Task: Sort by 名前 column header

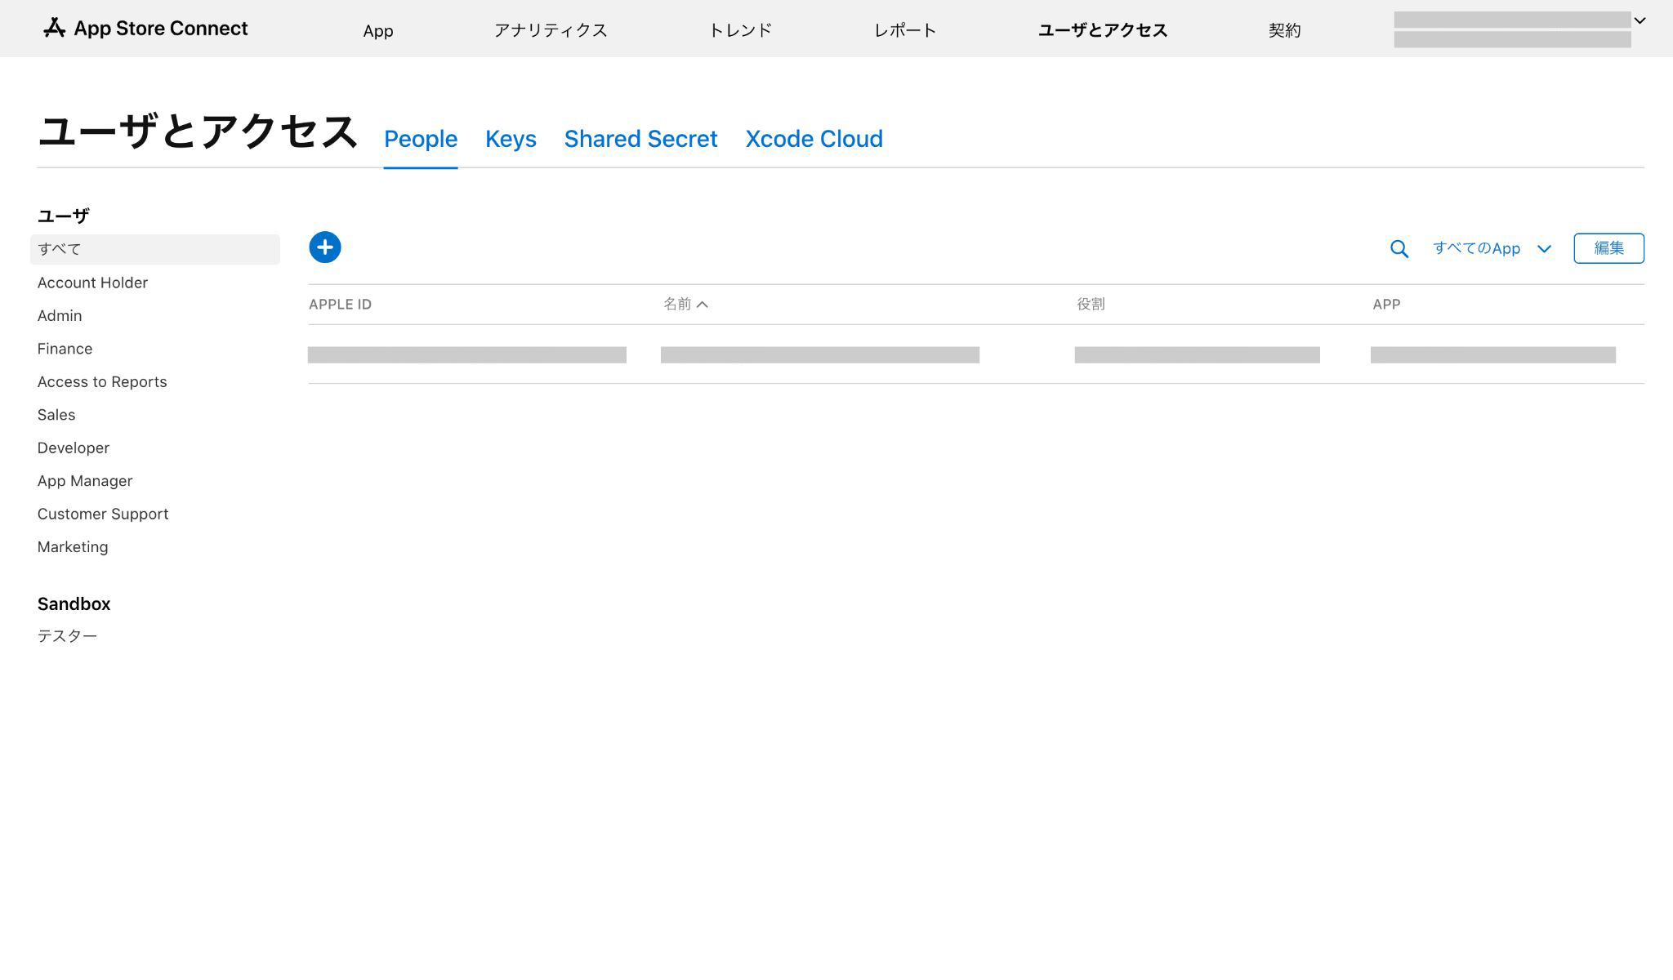Action: pos(685,305)
